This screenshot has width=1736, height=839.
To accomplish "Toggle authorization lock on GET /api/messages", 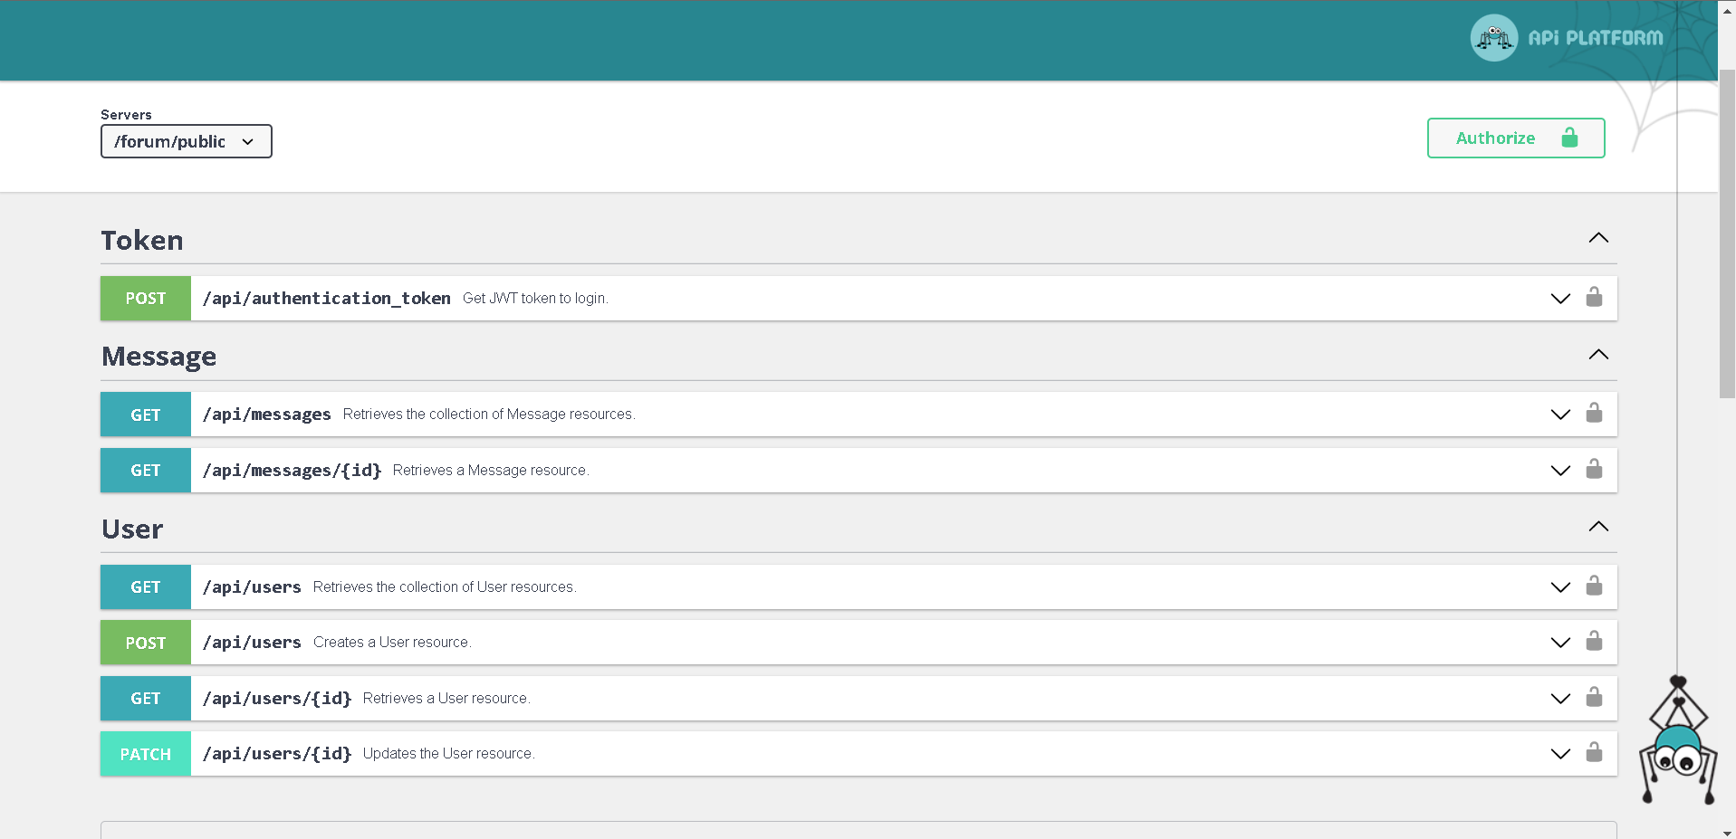I will (1595, 414).
